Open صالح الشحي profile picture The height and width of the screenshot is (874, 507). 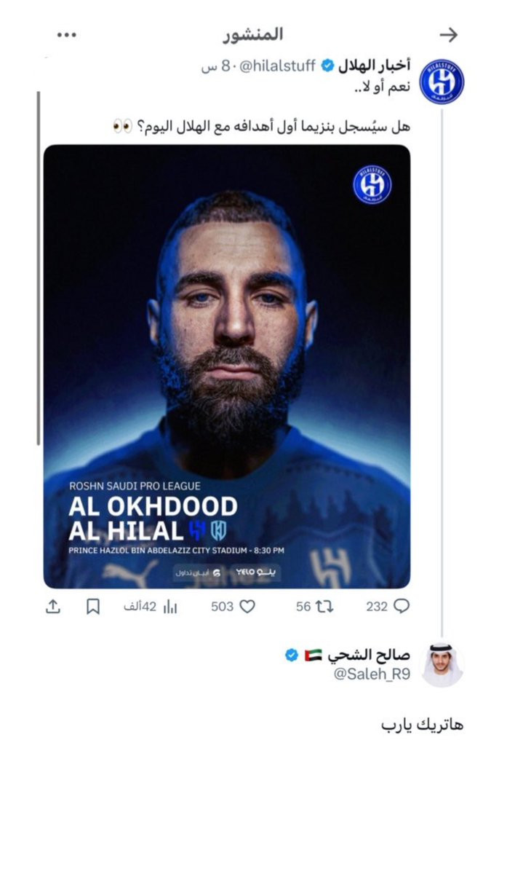pyautogui.click(x=442, y=664)
